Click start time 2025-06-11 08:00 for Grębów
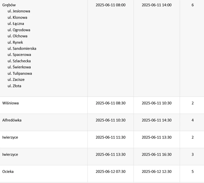 pos(110,5)
